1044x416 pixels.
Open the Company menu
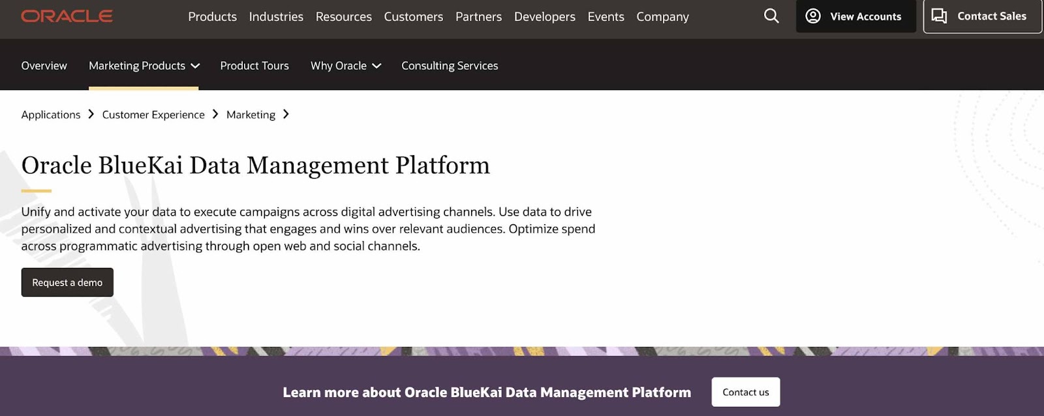point(662,16)
